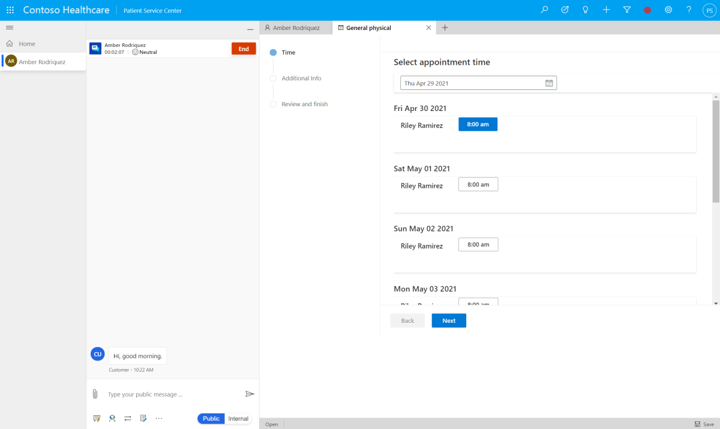This screenshot has height=429, width=720.
Task: Close the General physical tab
Action: 428,28
